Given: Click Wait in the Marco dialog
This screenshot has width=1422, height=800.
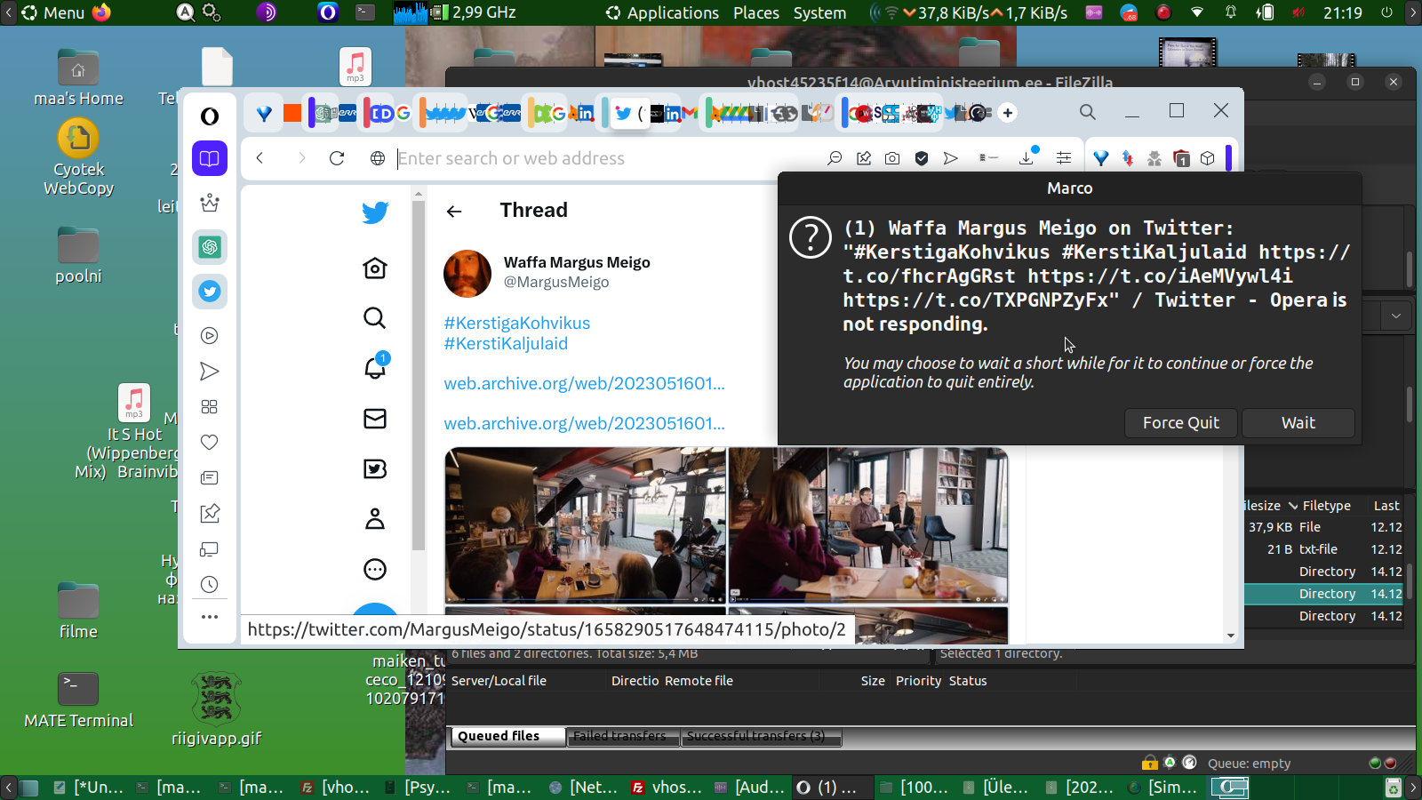Looking at the screenshot, I should (x=1298, y=423).
